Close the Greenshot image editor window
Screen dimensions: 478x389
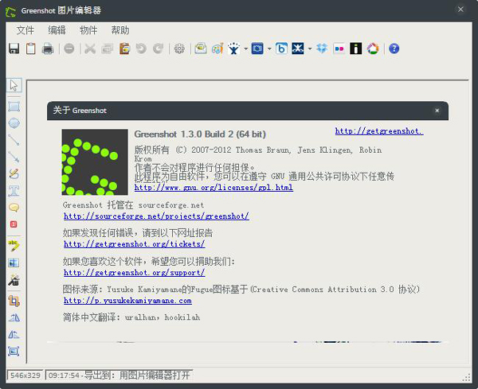[460, 10]
